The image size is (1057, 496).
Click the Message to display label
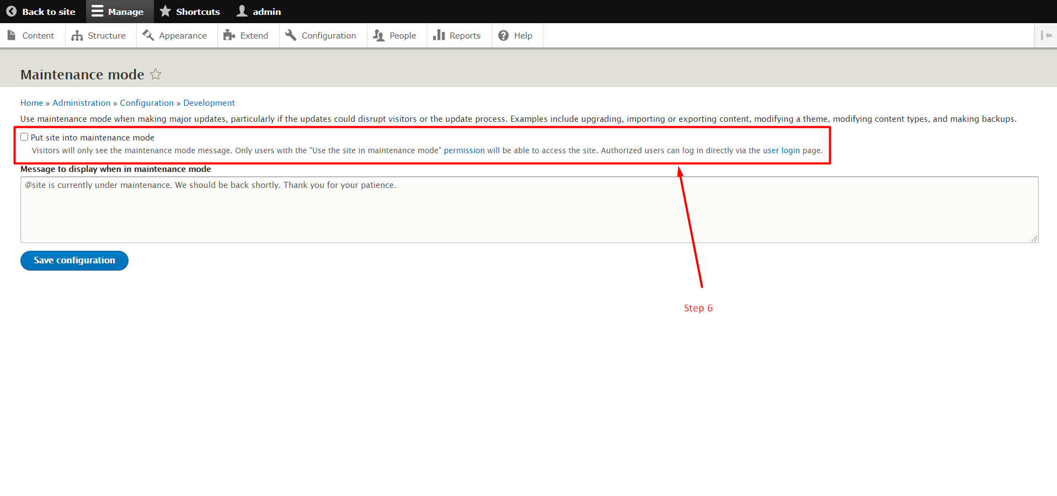click(x=116, y=169)
